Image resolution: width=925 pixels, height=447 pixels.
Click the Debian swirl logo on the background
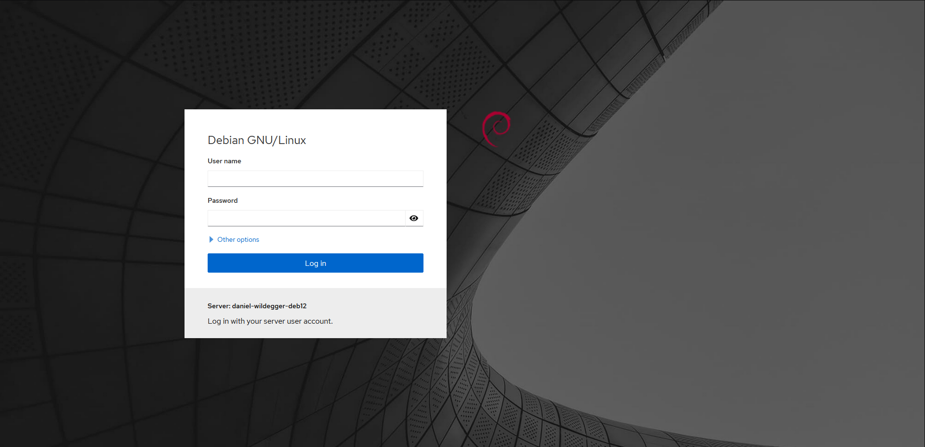pos(496,128)
